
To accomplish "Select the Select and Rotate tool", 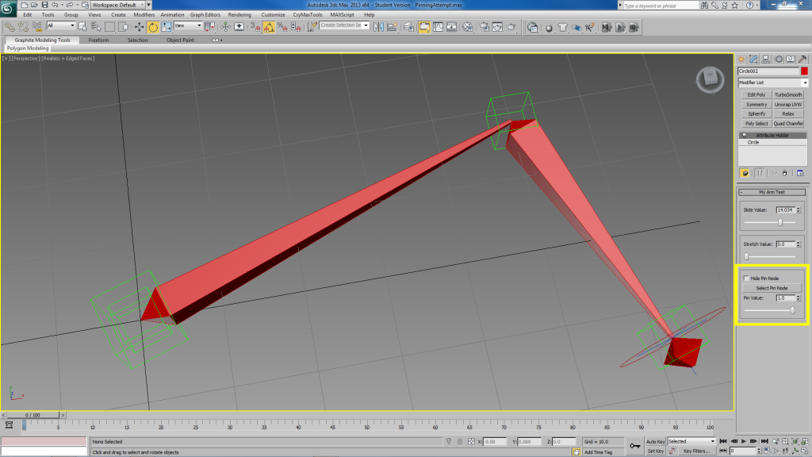I will coord(153,26).
